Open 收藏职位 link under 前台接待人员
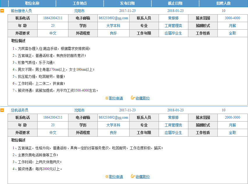Screen dimensions: 248x184 point(143,98)
